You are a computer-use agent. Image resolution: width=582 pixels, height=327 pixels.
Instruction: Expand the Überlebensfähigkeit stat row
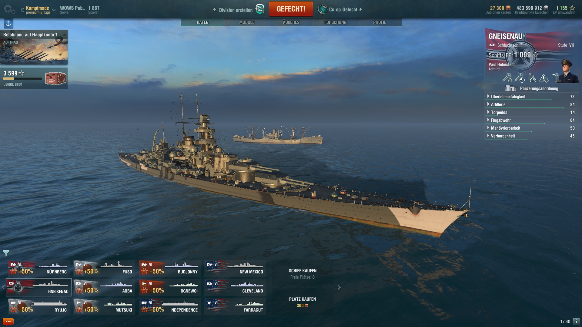531,97
